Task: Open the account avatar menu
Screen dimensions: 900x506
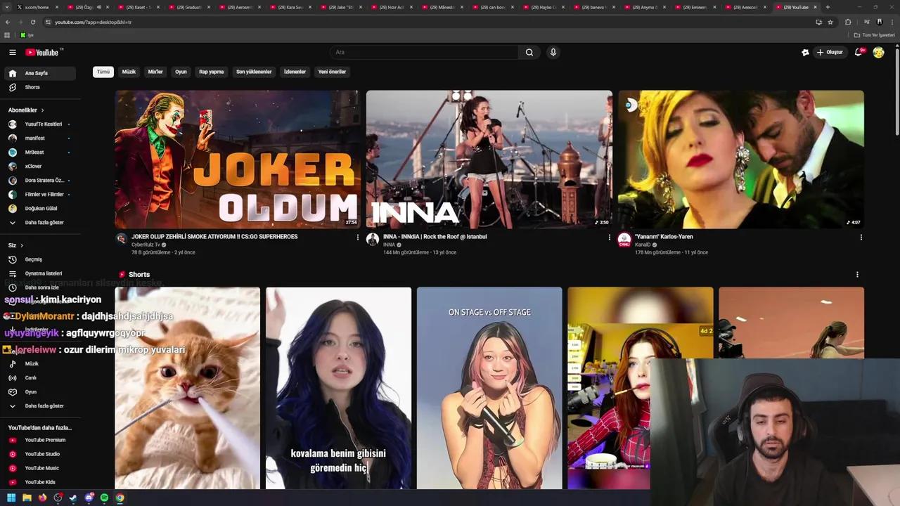Action: point(878,52)
